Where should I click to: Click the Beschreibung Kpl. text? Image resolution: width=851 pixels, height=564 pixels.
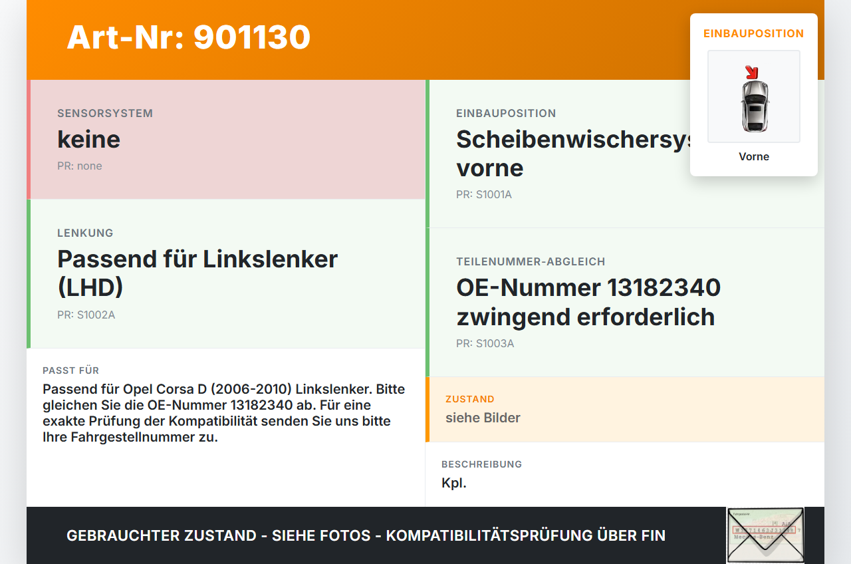(x=454, y=483)
